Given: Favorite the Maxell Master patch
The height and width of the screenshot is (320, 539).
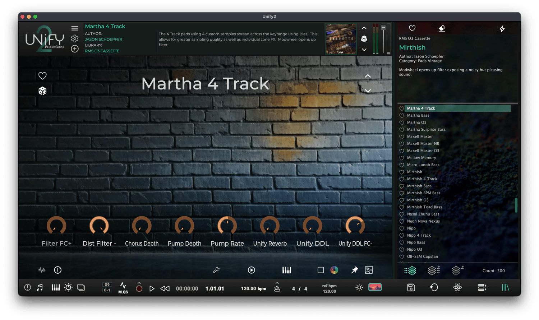Looking at the screenshot, I should click(402, 137).
